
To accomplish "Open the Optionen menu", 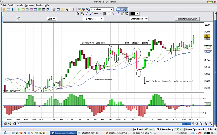I will (x=30, y=6).
